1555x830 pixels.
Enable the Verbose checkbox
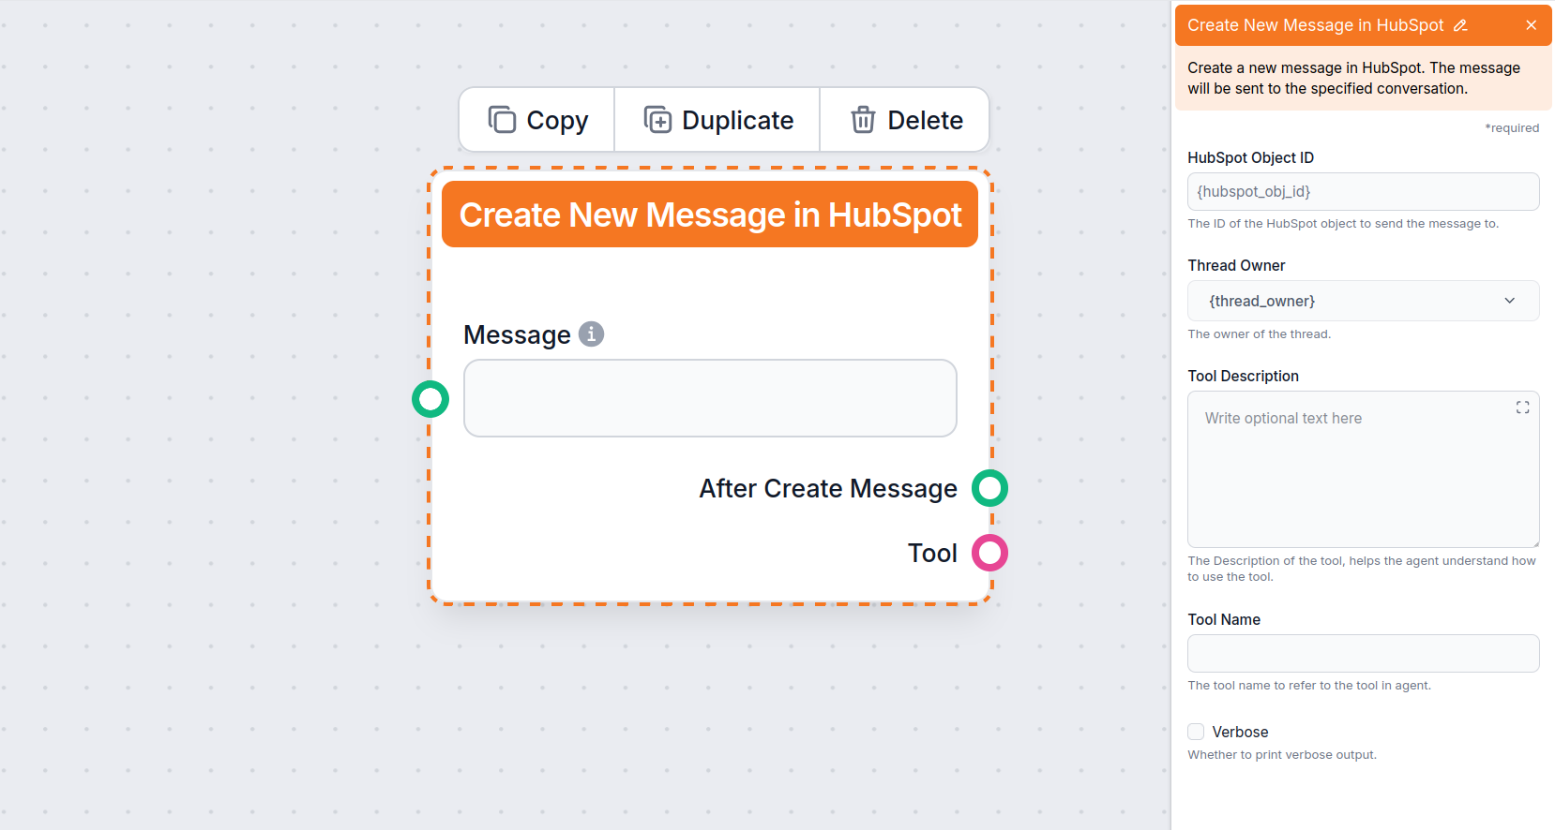coord(1196,732)
